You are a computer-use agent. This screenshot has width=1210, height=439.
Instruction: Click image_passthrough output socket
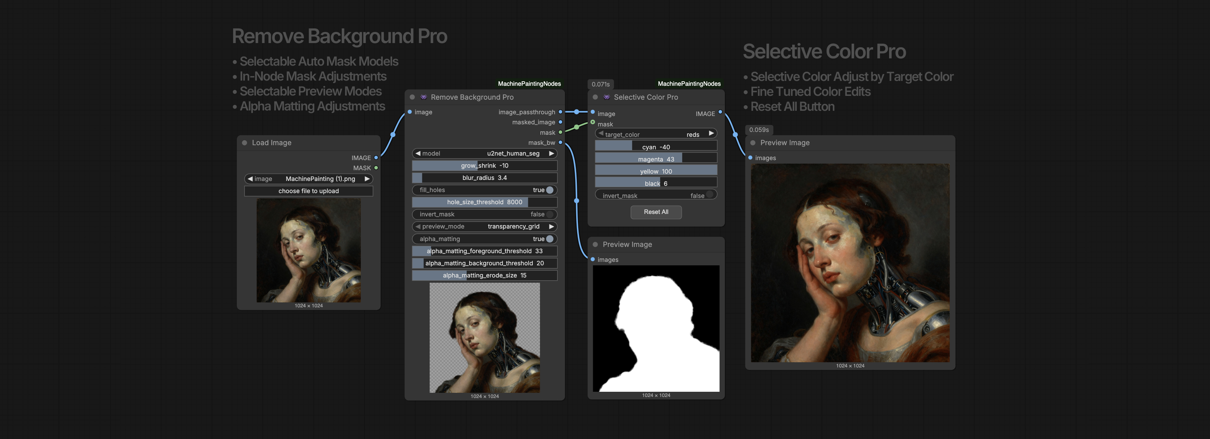point(561,112)
